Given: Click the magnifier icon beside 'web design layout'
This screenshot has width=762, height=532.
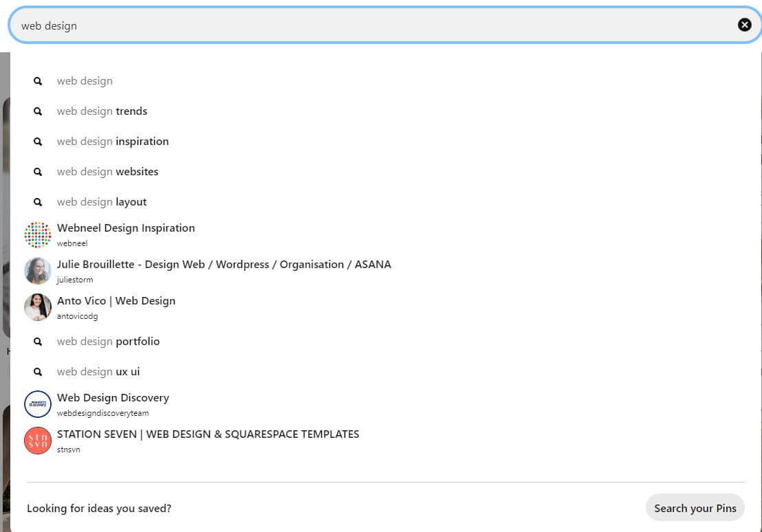Looking at the screenshot, I should [x=37, y=201].
